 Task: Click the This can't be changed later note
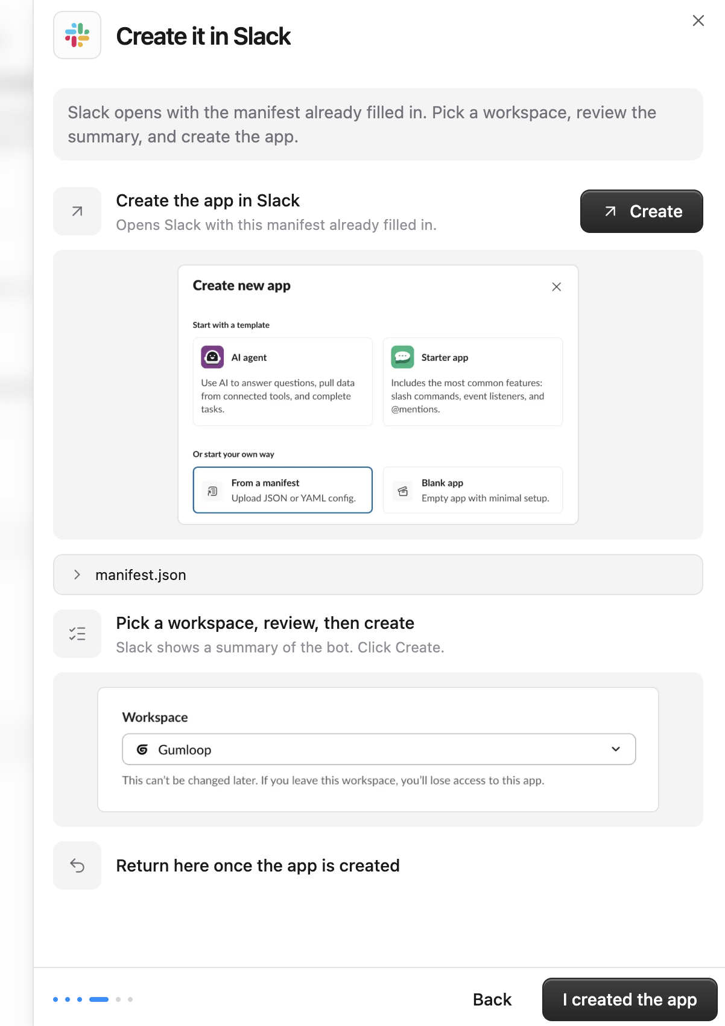333,780
